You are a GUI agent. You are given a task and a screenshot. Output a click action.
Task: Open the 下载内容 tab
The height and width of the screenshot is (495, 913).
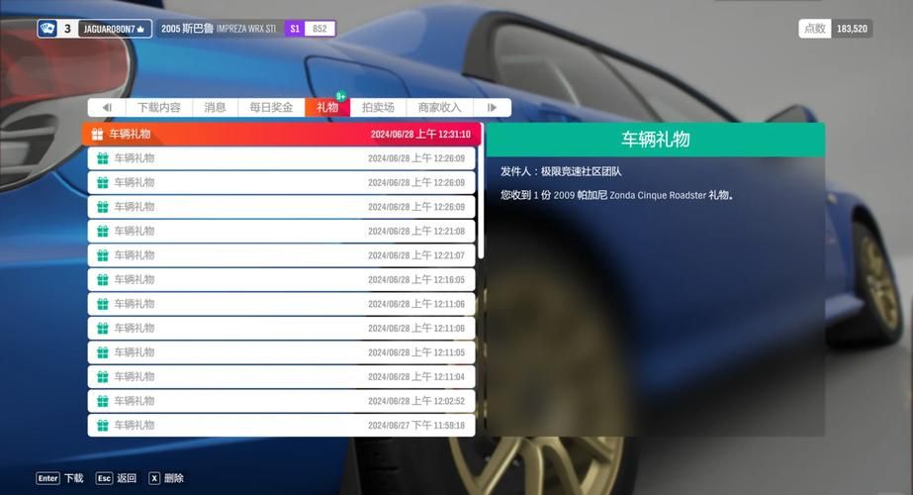(x=159, y=107)
